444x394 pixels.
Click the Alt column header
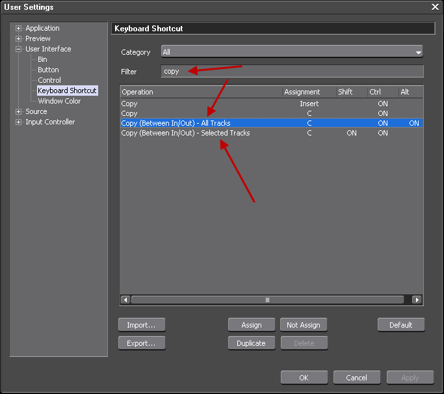point(411,92)
